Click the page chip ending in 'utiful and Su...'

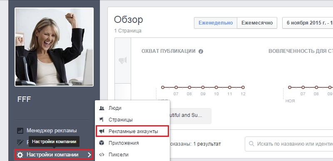190,116
